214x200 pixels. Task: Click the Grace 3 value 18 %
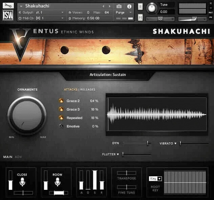point(94,109)
